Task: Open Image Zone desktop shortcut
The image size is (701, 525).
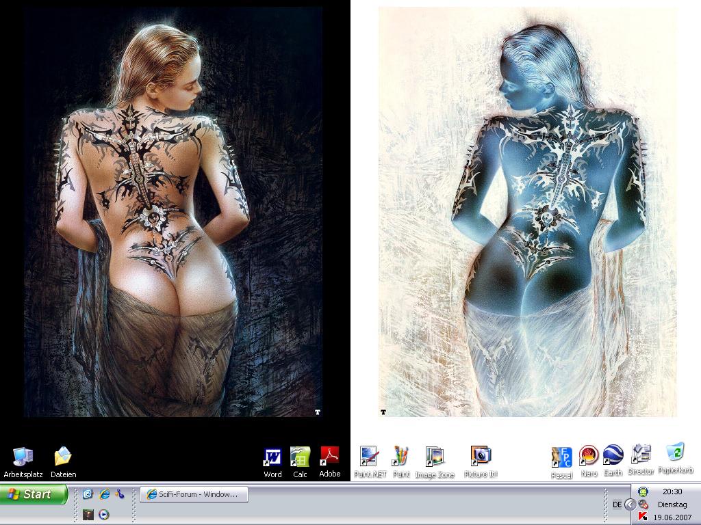Action: 435,457
